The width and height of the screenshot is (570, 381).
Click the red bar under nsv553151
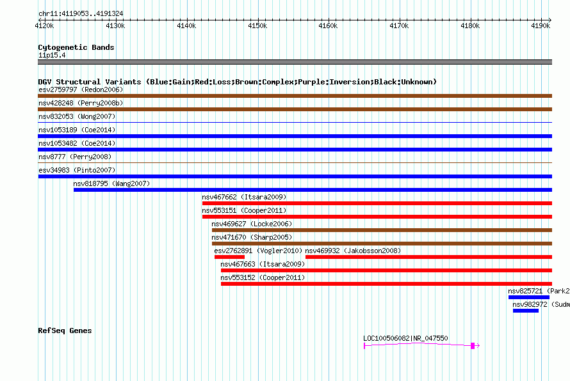[377, 217]
